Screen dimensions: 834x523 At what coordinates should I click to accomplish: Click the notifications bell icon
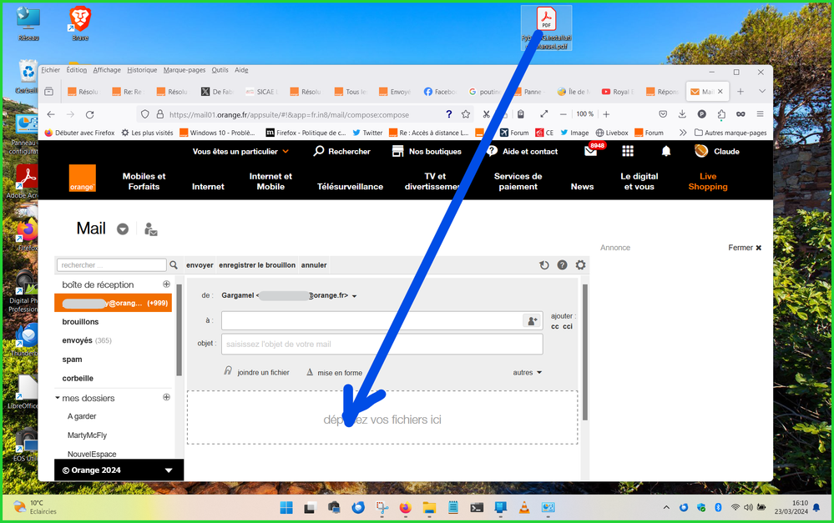[x=666, y=151]
